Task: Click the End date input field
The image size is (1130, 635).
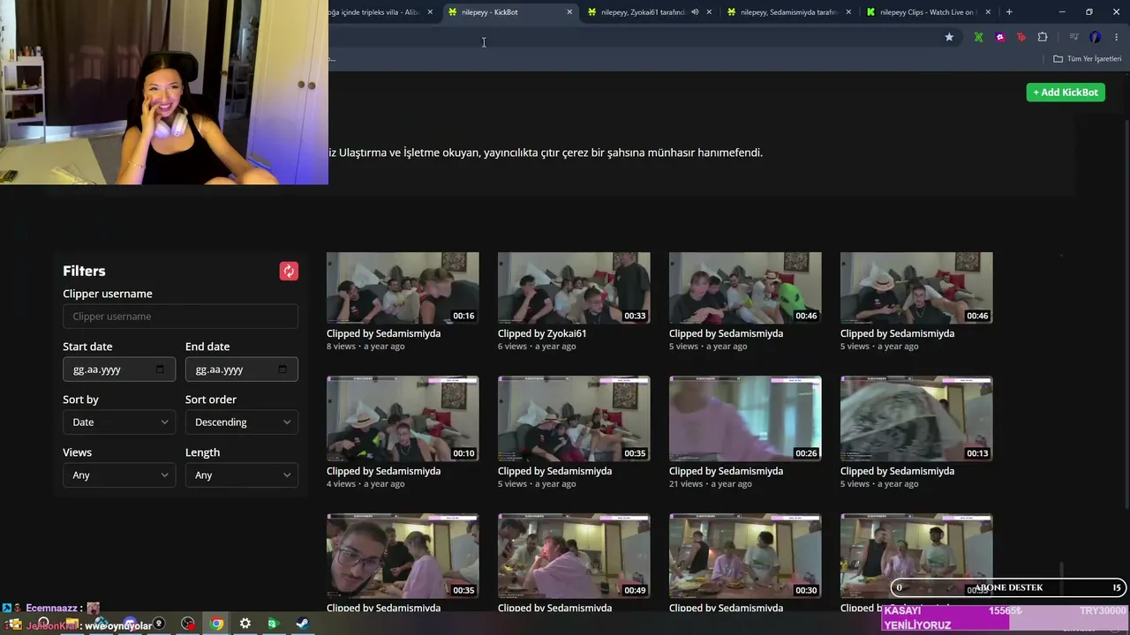Action: pyautogui.click(x=242, y=370)
